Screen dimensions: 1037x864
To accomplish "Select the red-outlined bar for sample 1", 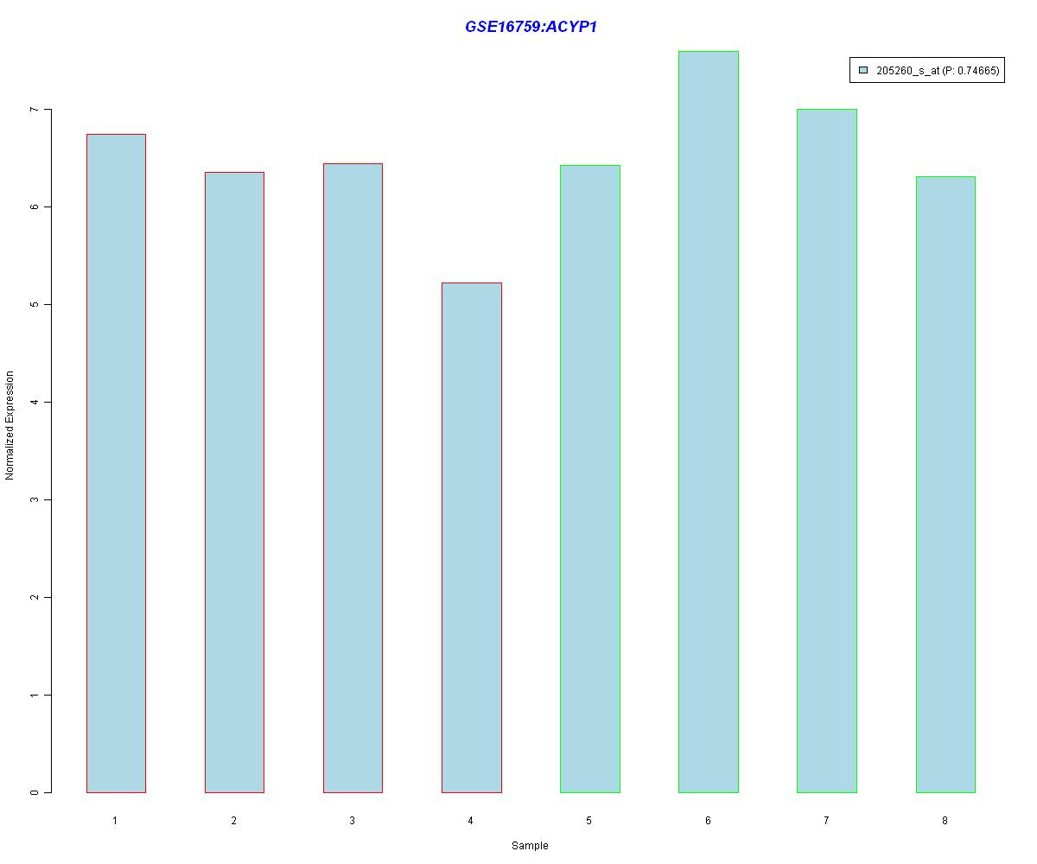I will pos(116,463).
